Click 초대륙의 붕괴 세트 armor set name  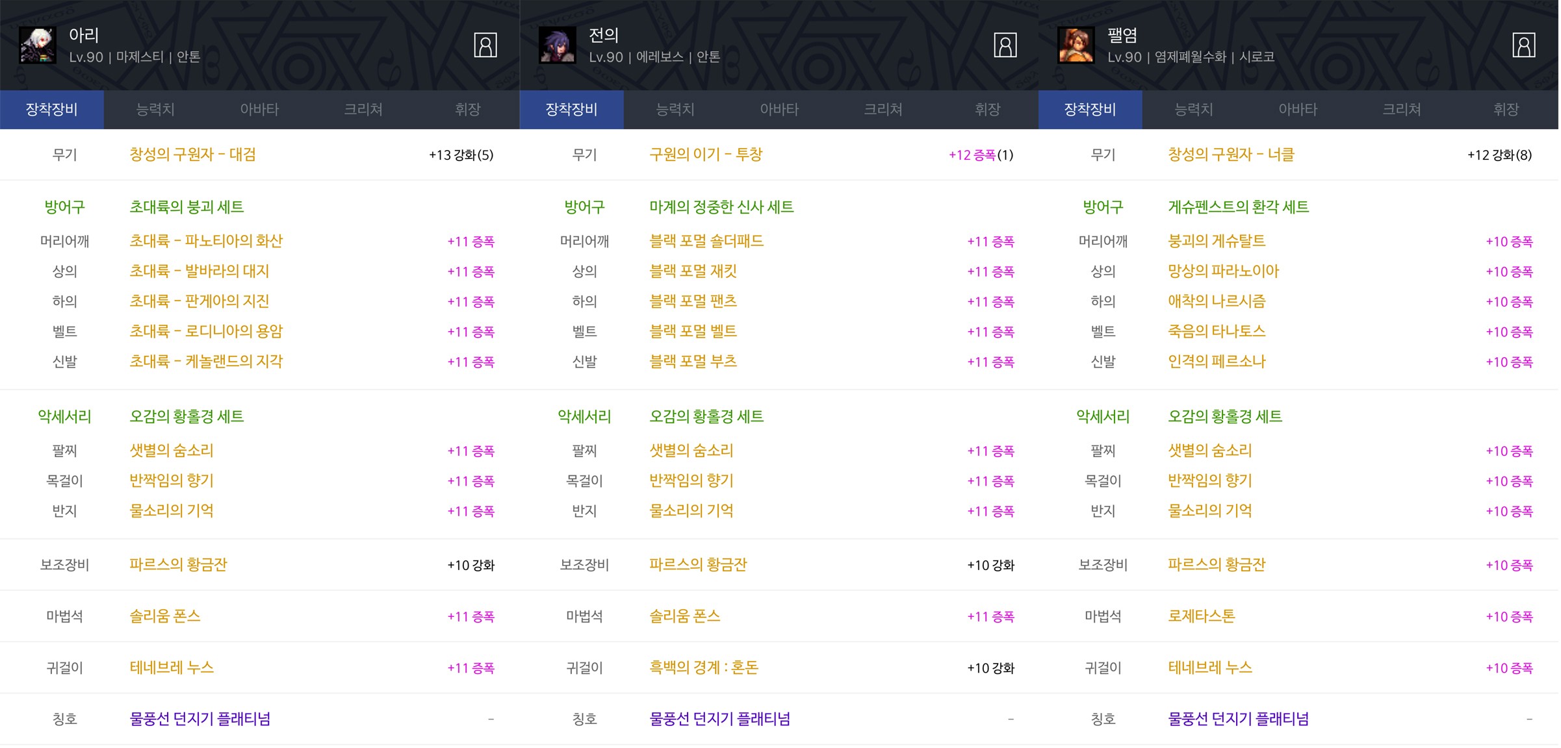click(x=187, y=207)
